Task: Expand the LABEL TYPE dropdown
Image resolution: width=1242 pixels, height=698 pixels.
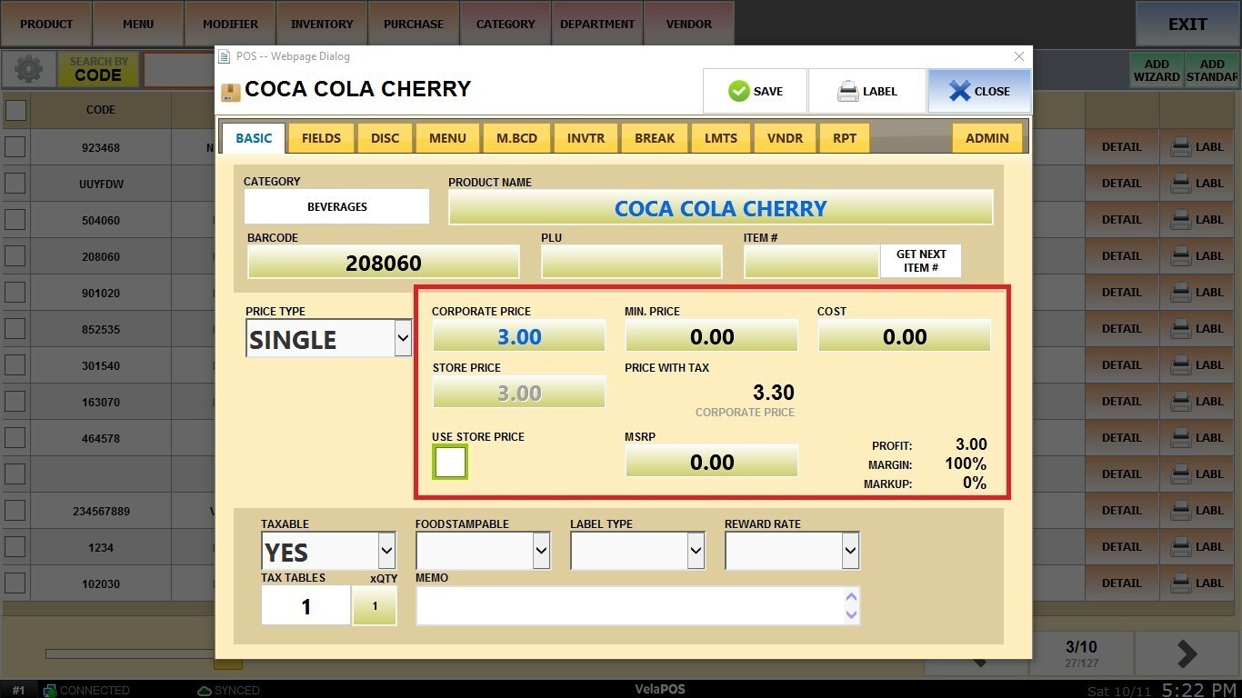Action: pos(637,551)
